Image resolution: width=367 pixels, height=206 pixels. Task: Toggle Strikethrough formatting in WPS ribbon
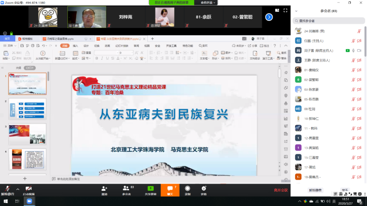(113, 58)
